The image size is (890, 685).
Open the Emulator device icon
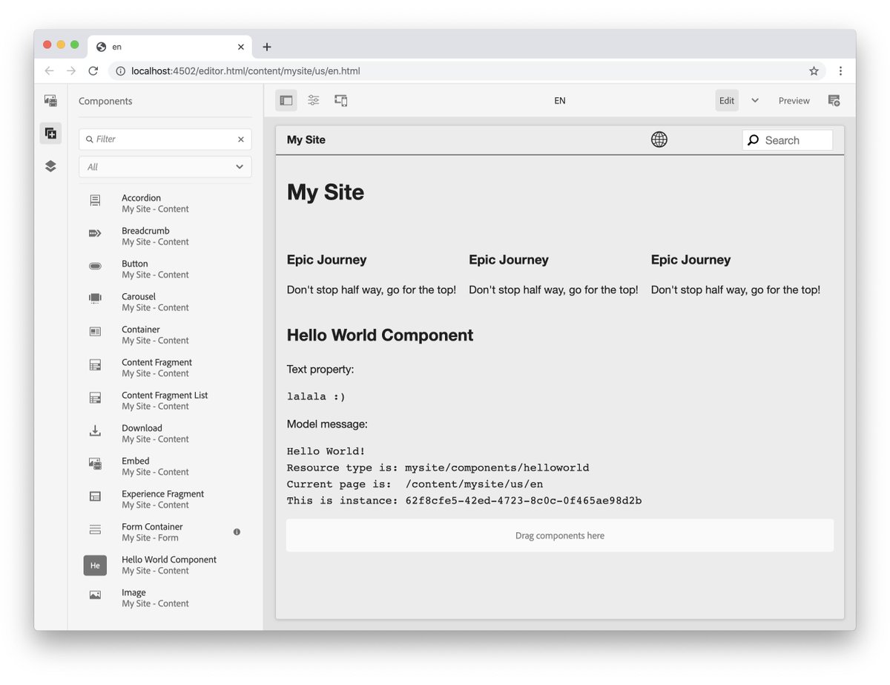(341, 100)
